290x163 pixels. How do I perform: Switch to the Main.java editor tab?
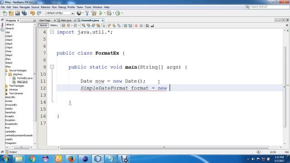[66, 20]
